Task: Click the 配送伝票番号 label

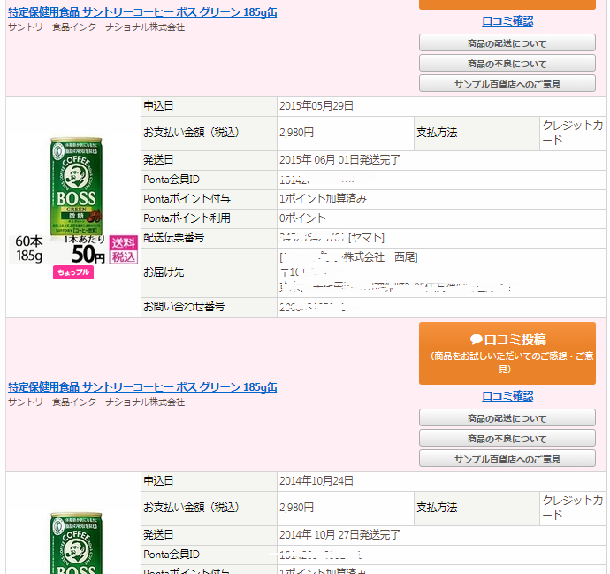Action: coord(173,237)
